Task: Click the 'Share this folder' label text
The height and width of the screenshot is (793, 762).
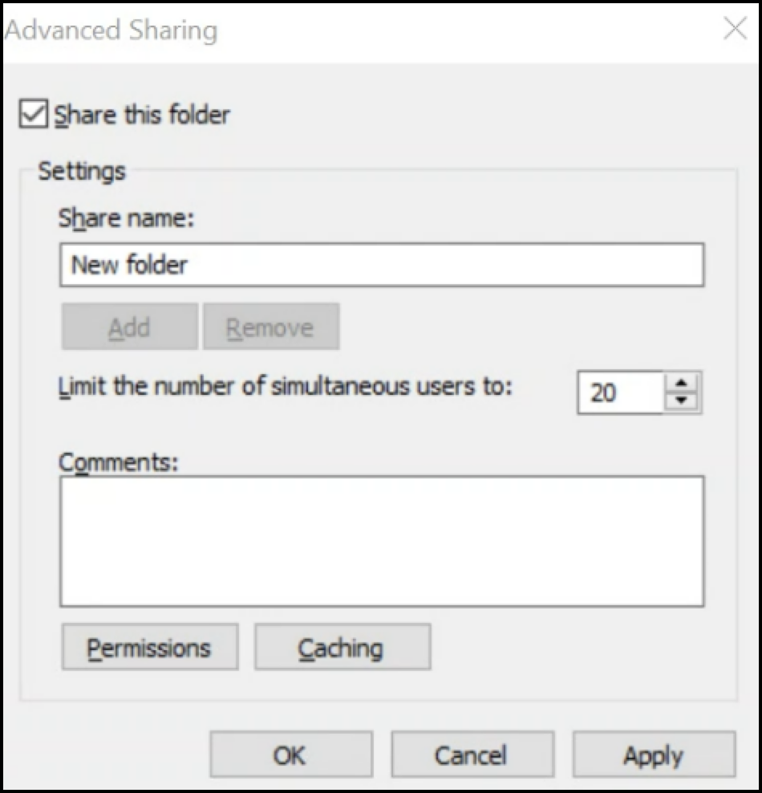Action: click(142, 115)
